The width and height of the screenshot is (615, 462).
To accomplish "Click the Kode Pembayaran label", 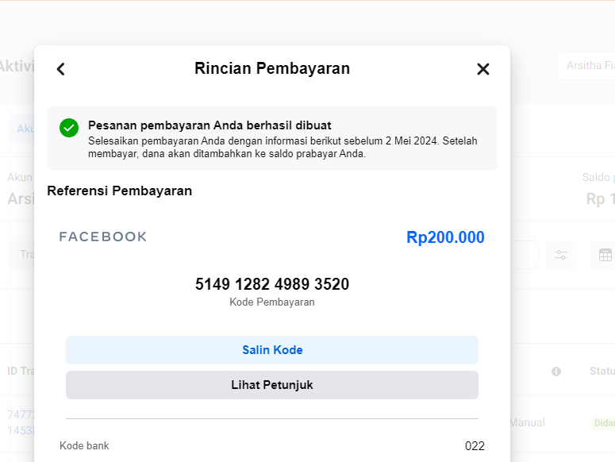I will point(272,302).
